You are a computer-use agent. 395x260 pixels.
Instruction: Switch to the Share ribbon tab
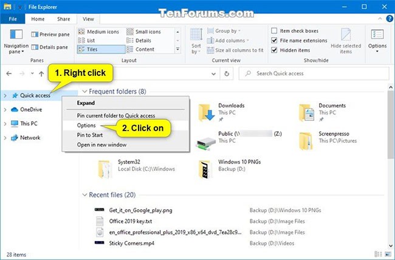coord(63,19)
